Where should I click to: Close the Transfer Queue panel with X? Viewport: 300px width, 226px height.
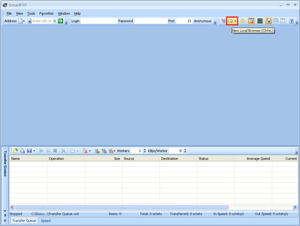5,221
